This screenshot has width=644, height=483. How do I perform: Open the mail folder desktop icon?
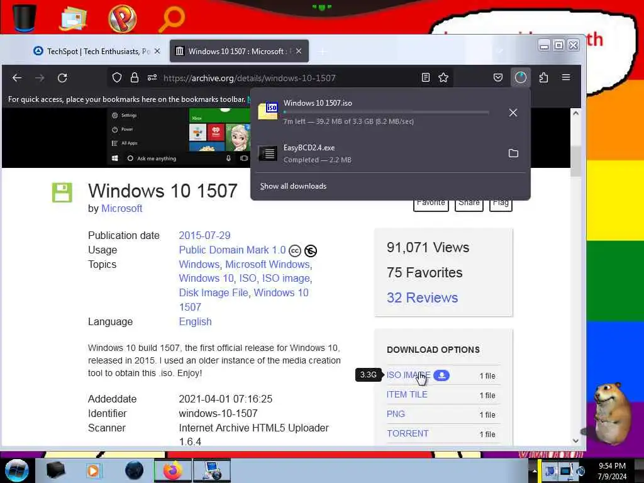coord(73,18)
